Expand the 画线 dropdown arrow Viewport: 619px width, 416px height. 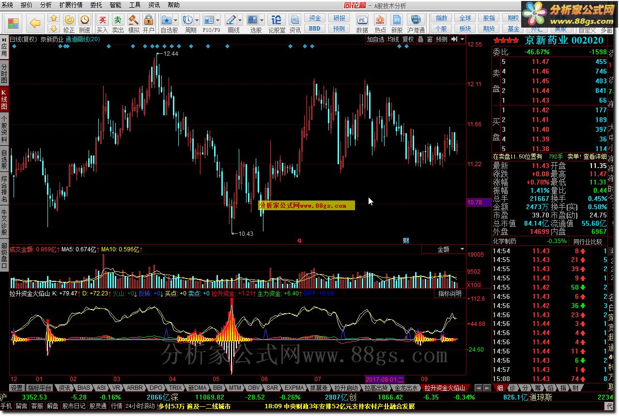[x=240, y=20]
